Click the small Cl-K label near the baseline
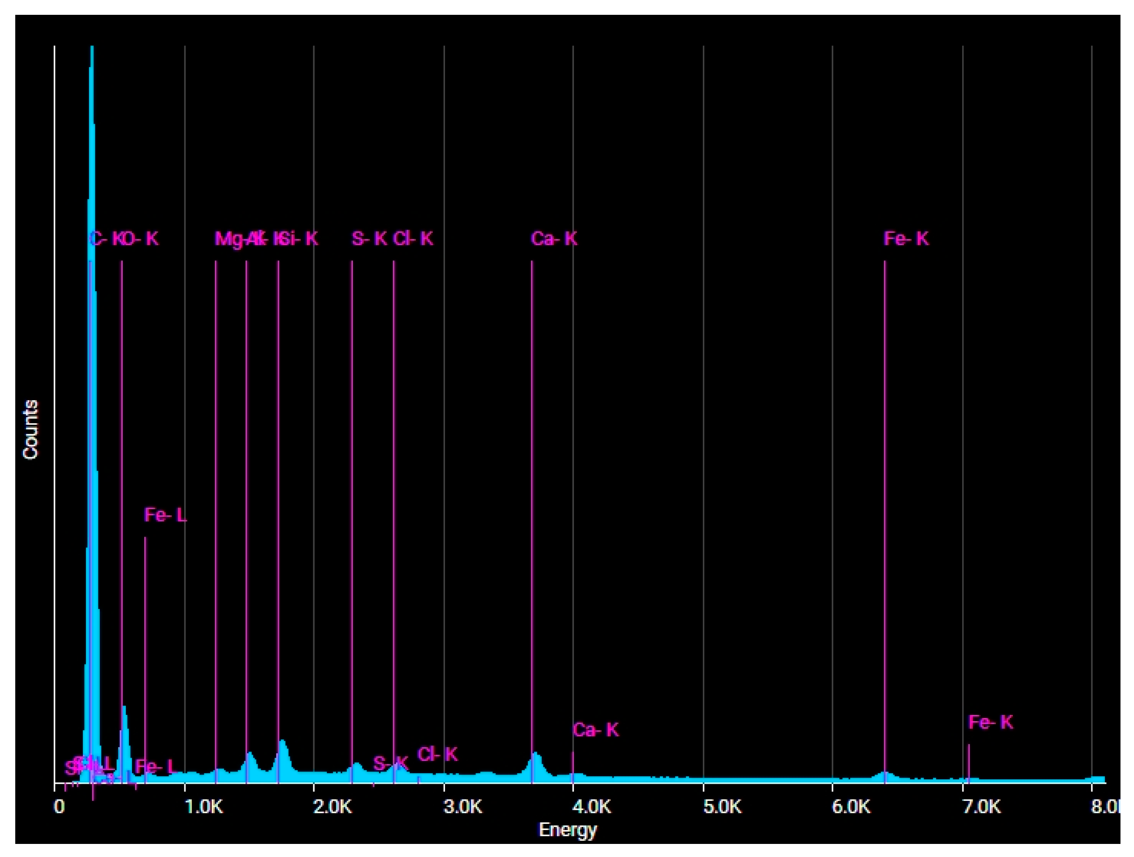 pos(437,754)
